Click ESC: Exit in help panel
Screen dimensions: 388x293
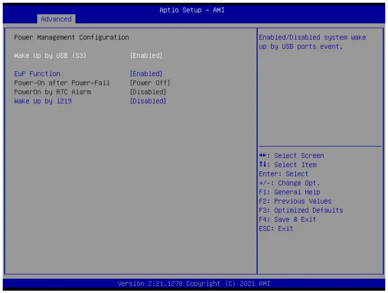(x=276, y=229)
